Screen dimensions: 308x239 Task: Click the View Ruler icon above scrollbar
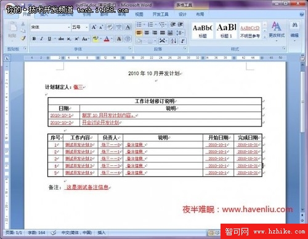click(302, 58)
